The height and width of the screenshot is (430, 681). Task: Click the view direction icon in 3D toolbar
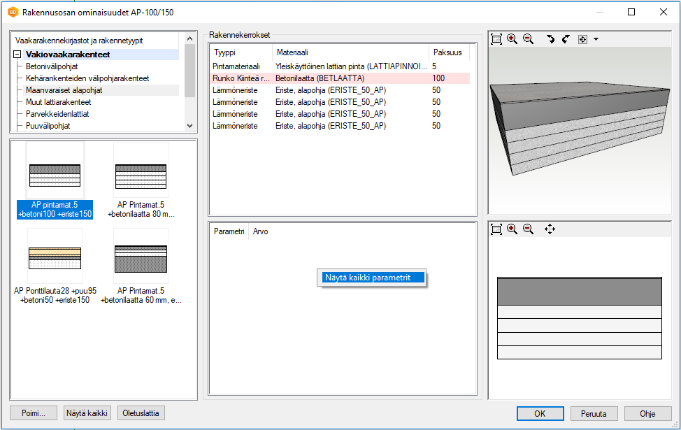click(x=582, y=40)
